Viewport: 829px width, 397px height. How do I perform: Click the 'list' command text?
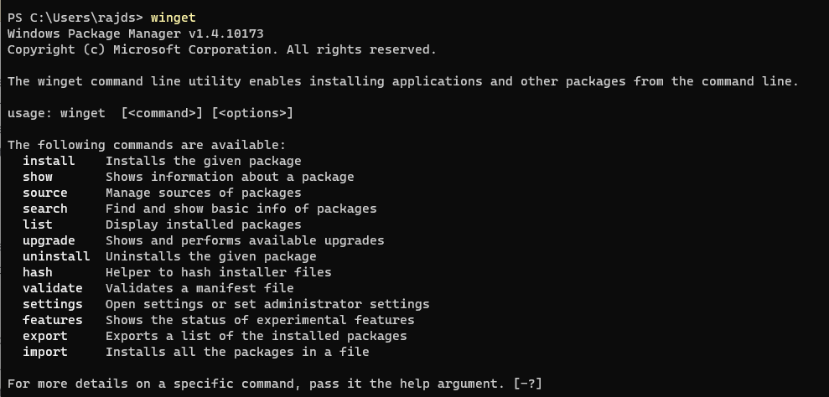coord(38,224)
